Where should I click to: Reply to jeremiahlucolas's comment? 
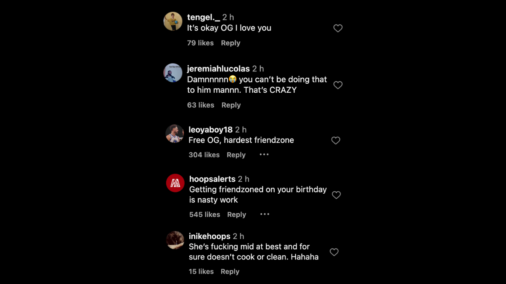point(231,105)
